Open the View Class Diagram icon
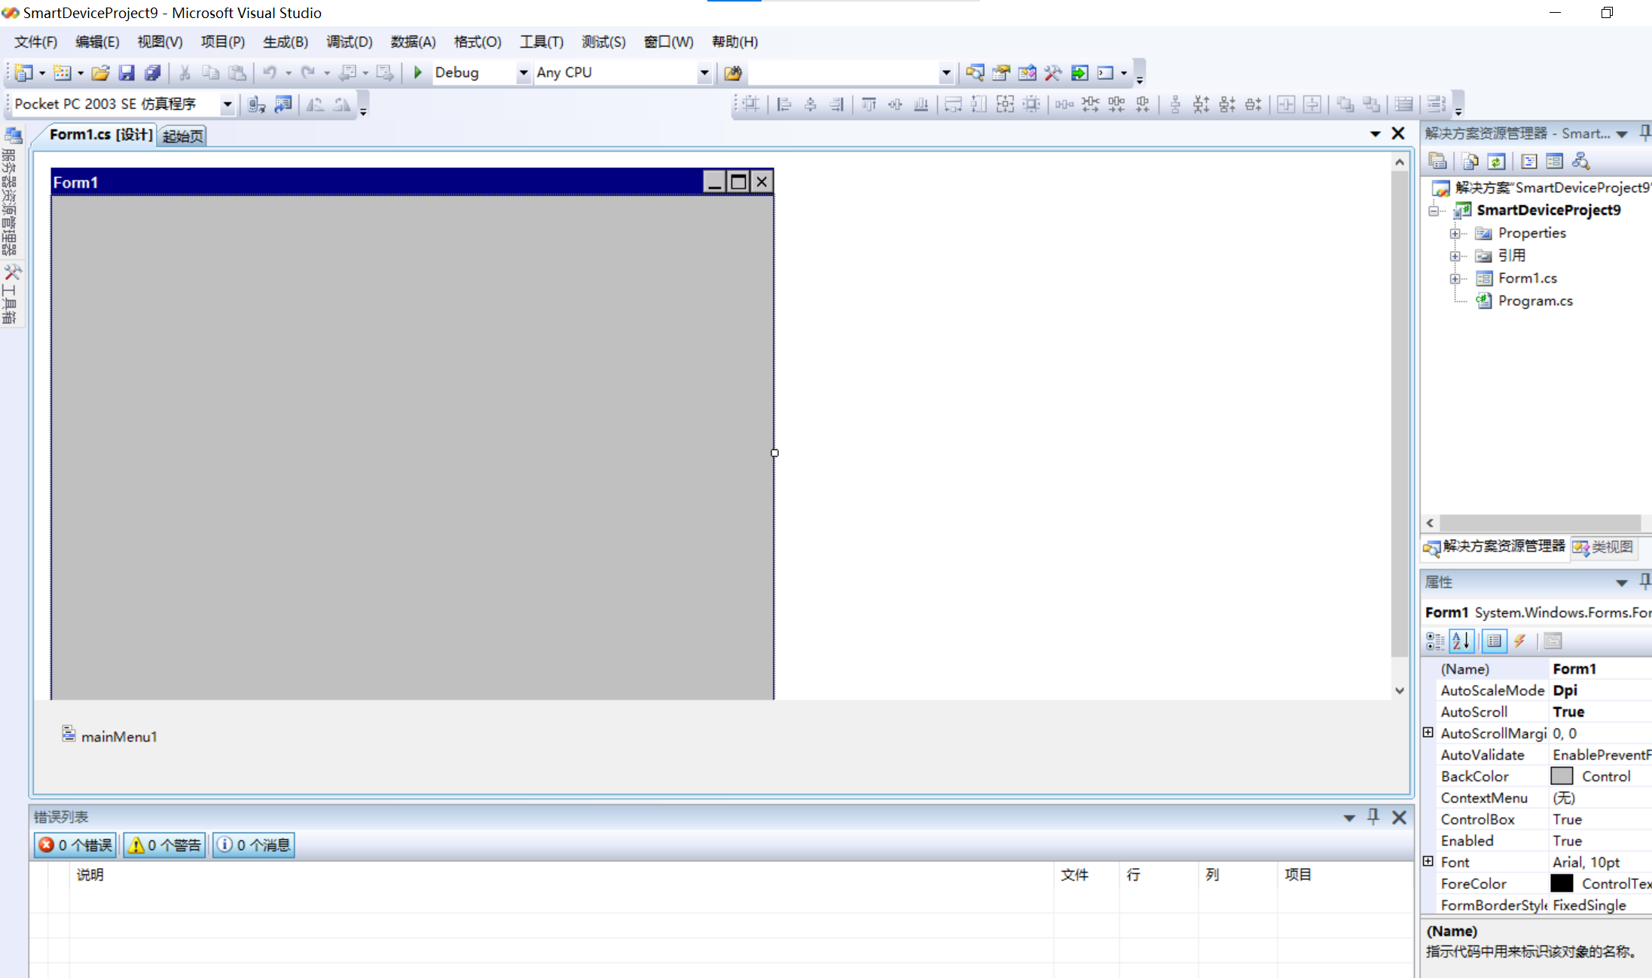 (1580, 160)
